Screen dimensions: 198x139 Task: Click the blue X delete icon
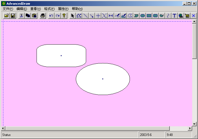pyautogui.click(x=194, y=16)
